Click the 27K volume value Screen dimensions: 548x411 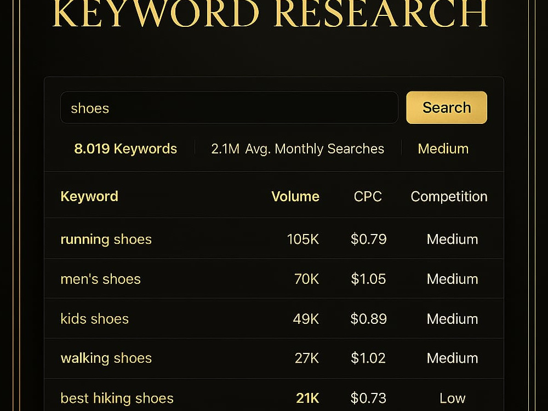pos(307,358)
